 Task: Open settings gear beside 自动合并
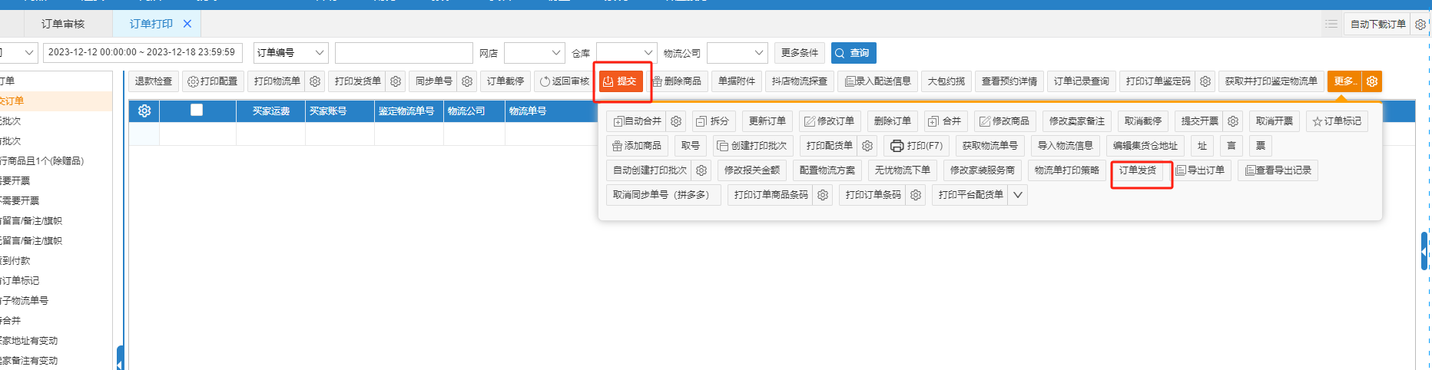coord(676,121)
